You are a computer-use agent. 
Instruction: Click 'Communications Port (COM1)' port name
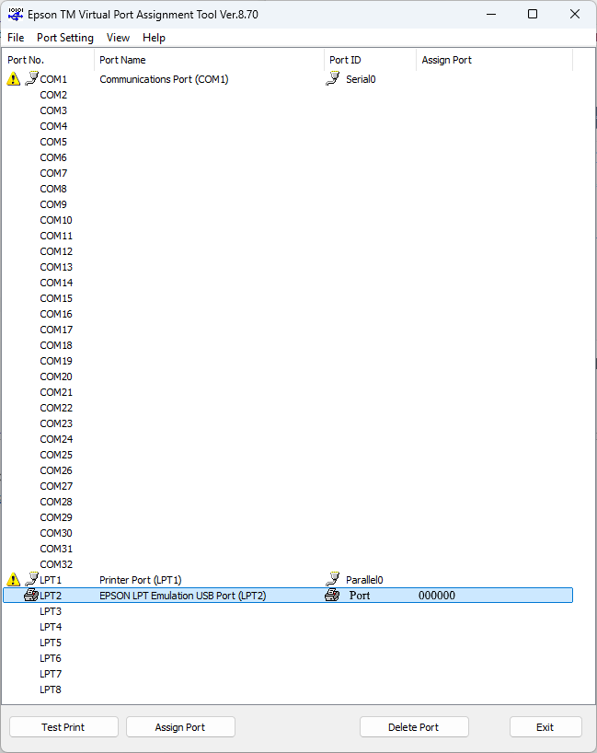pos(164,79)
